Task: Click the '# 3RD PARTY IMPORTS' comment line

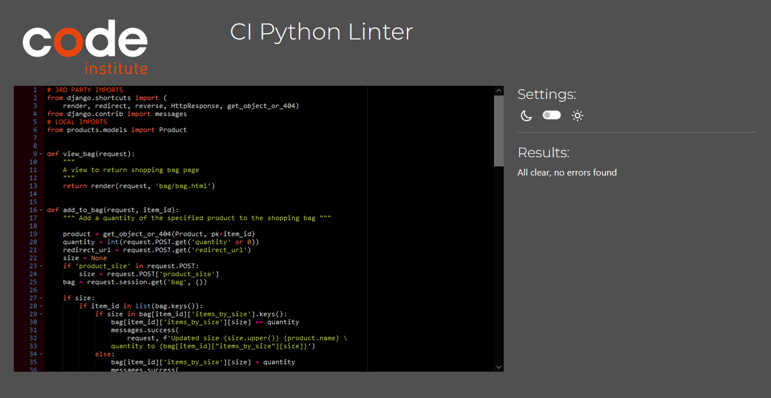Action: pyautogui.click(x=85, y=90)
